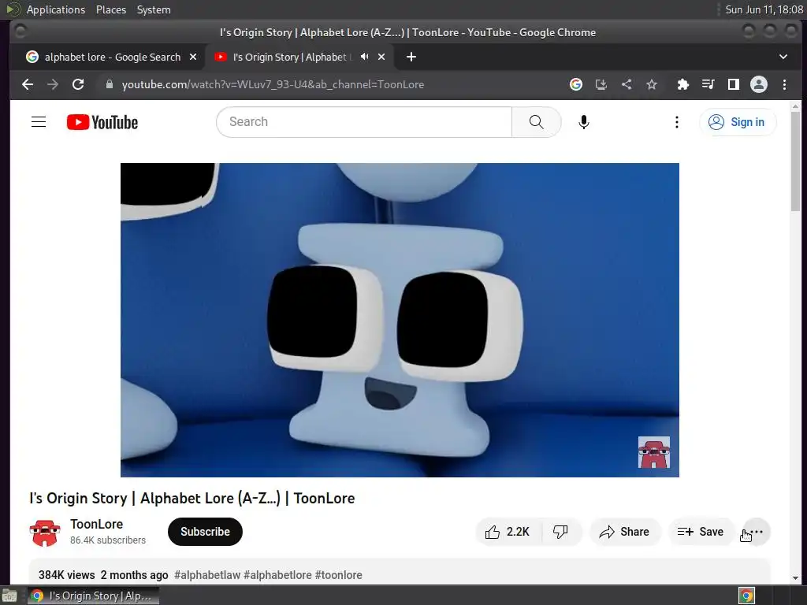Click the clock showing Sun Jun 11
Screen dimensions: 807x605
tap(764, 9)
